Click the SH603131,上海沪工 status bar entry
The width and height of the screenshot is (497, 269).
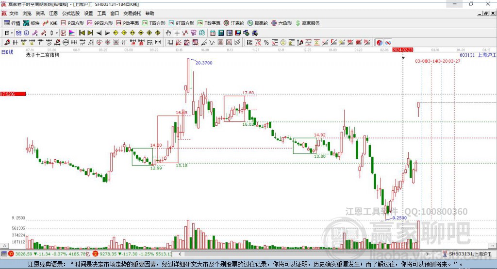[x=470, y=254]
